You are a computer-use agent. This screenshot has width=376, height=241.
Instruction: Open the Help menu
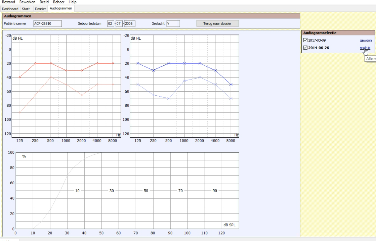72,2
